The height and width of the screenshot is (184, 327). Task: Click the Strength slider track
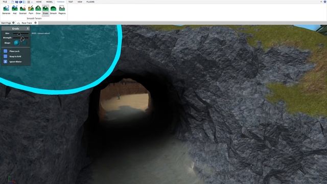click(21, 38)
